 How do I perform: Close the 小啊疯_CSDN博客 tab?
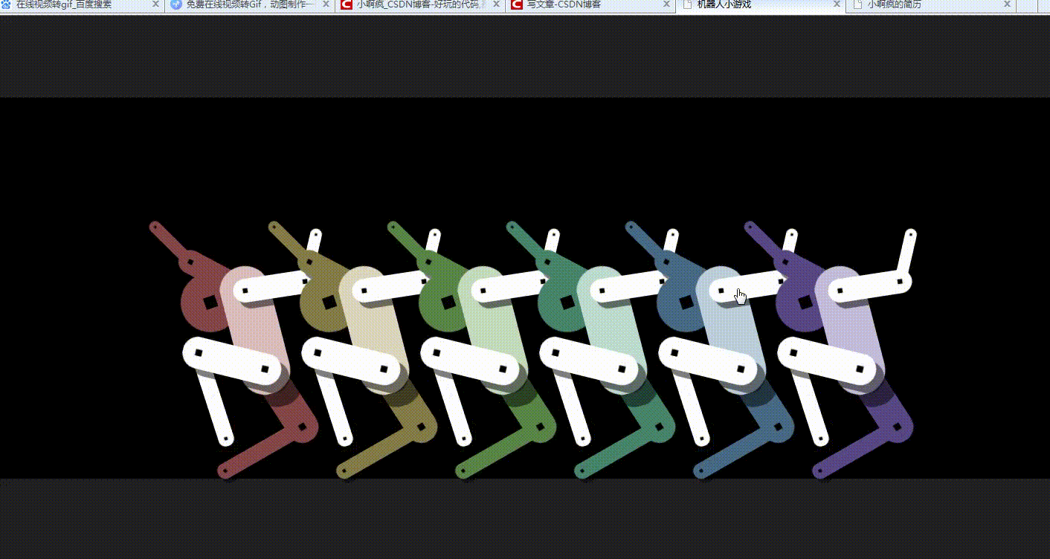pos(495,4)
